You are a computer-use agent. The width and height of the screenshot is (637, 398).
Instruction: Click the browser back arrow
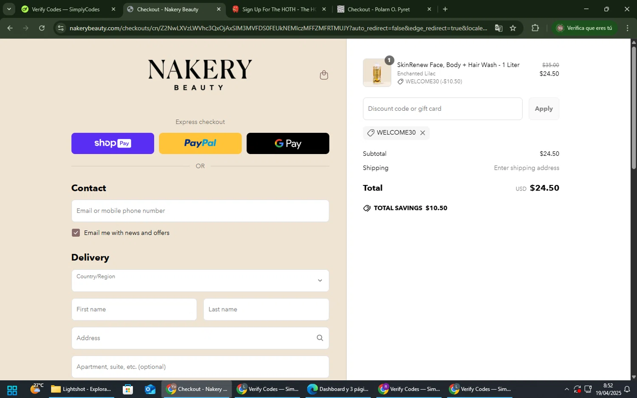10,28
